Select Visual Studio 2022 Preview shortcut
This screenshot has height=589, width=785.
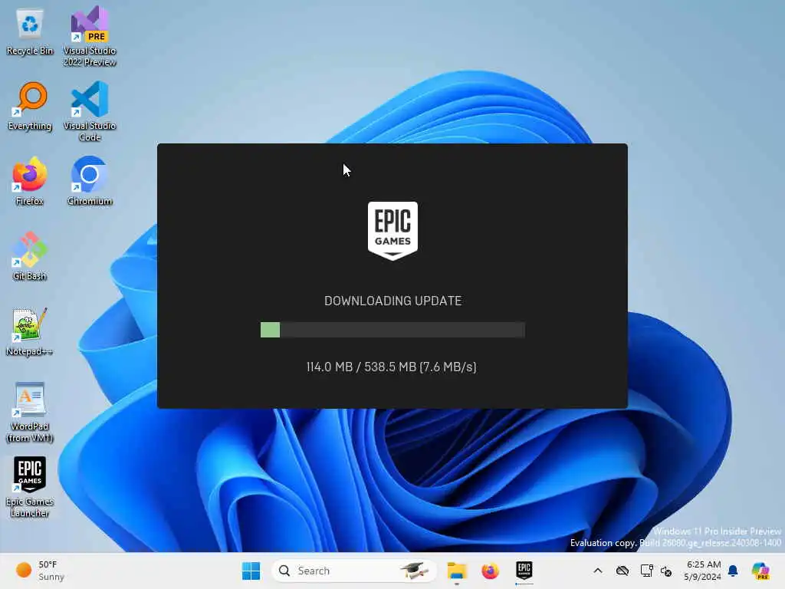pos(90,36)
